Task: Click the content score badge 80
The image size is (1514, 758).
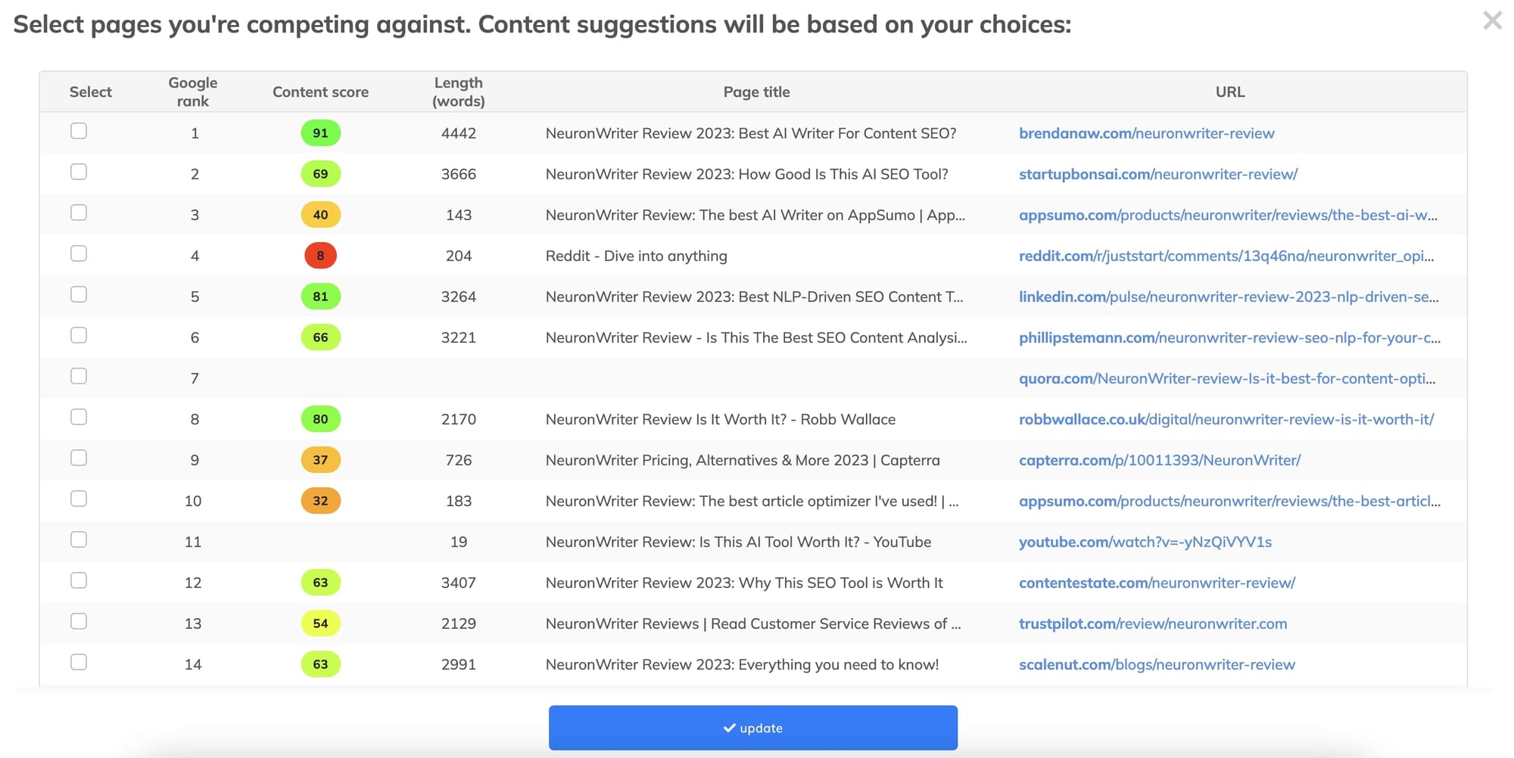Action: coord(321,419)
